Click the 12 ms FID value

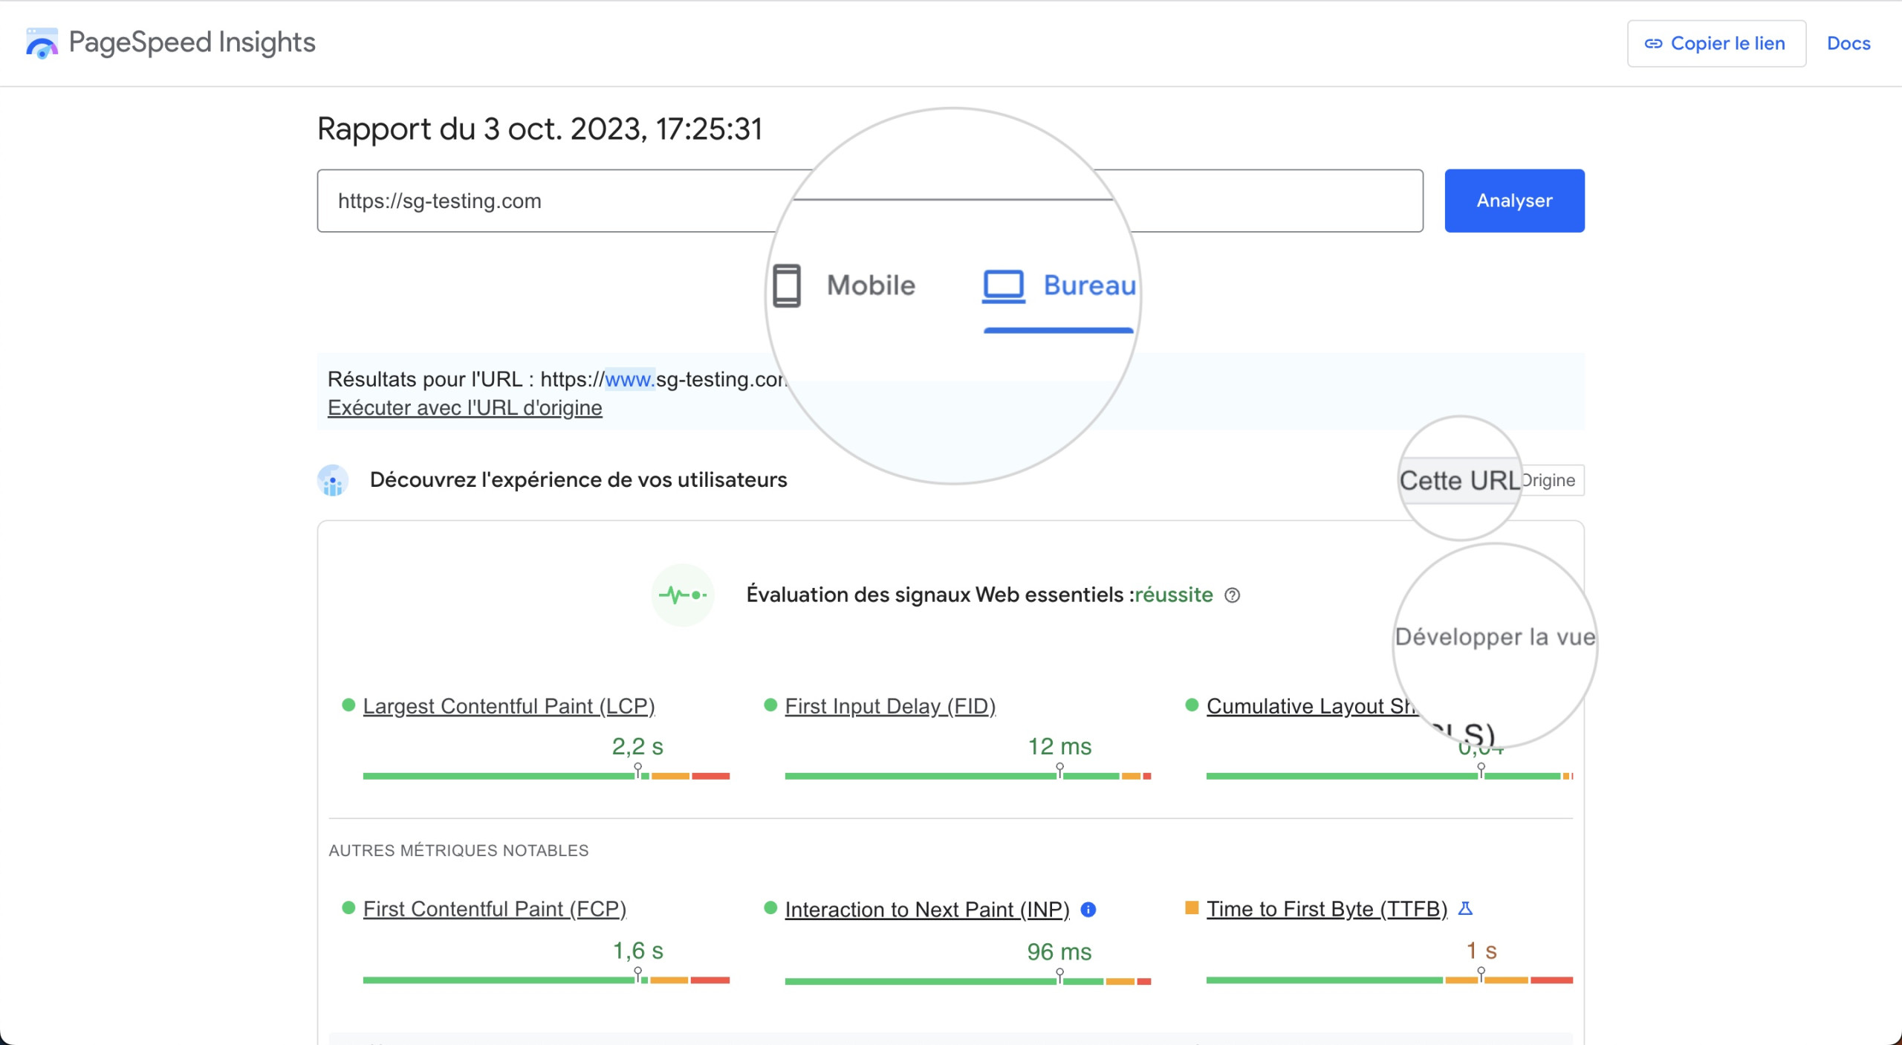[1059, 746]
